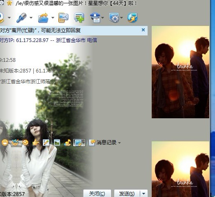Create a discussion group with the green plus icon
The image size is (215, 197).
[x=79, y=18]
